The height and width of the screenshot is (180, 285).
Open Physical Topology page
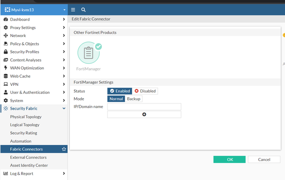(26, 117)
